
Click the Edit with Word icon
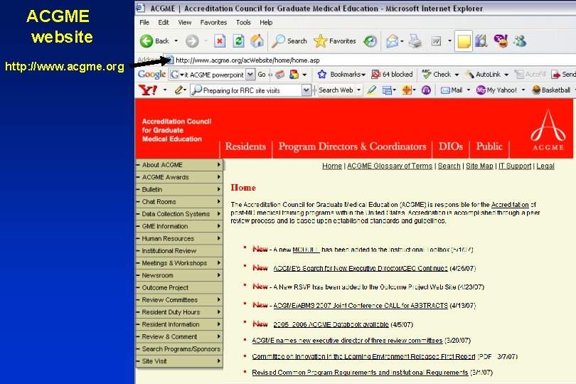(436, 41)
